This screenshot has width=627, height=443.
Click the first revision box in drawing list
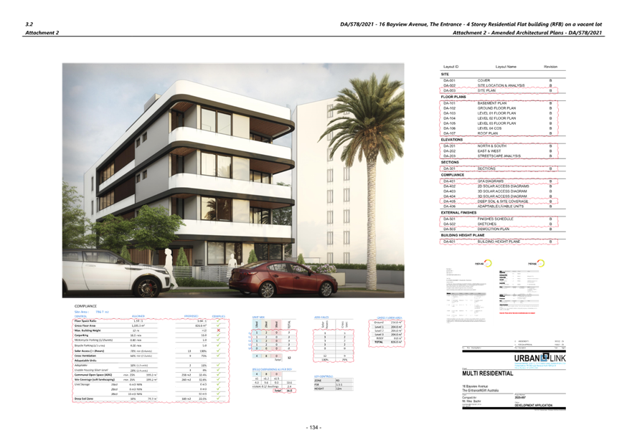pos(551,80)
